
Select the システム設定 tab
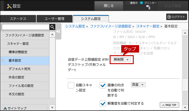point(91,19)
